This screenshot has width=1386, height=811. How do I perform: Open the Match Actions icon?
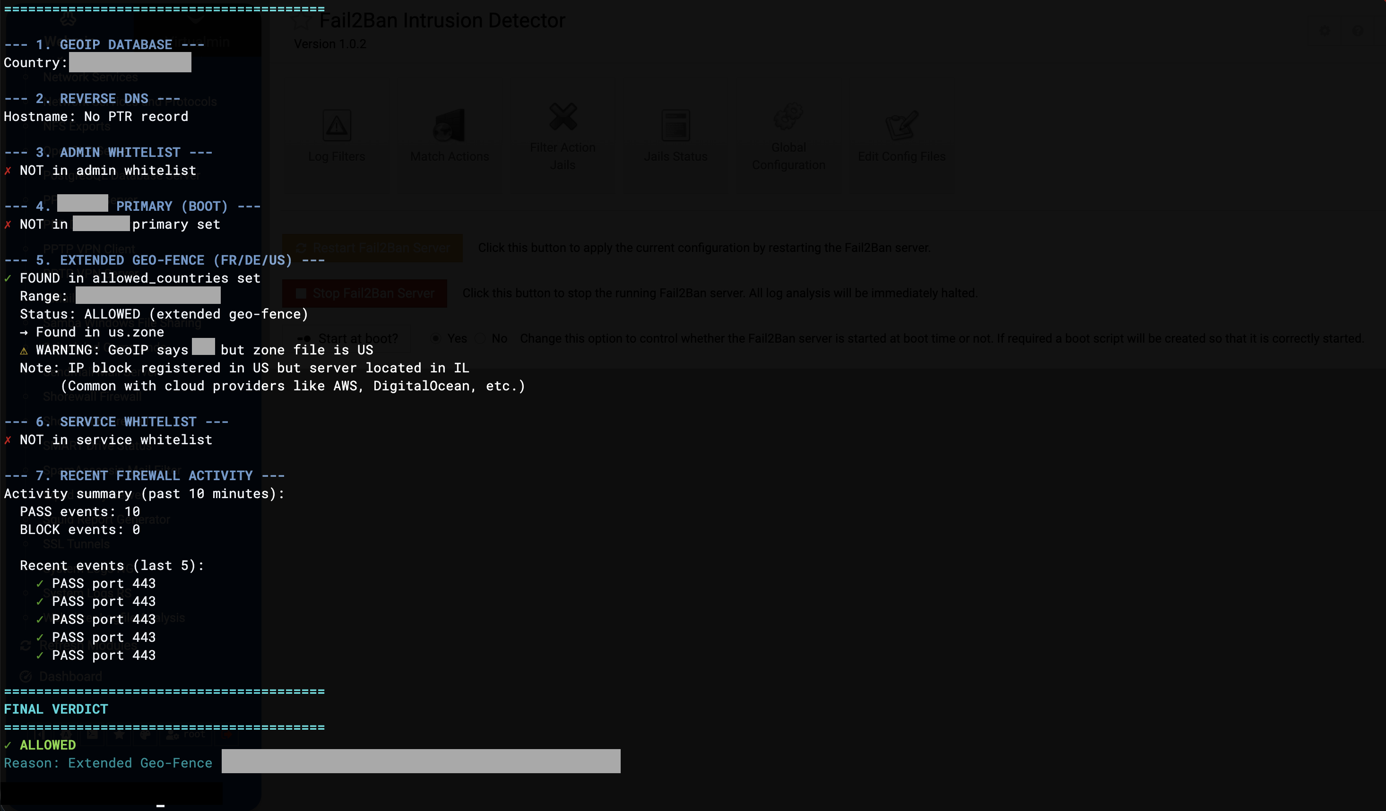pos(450,126)
